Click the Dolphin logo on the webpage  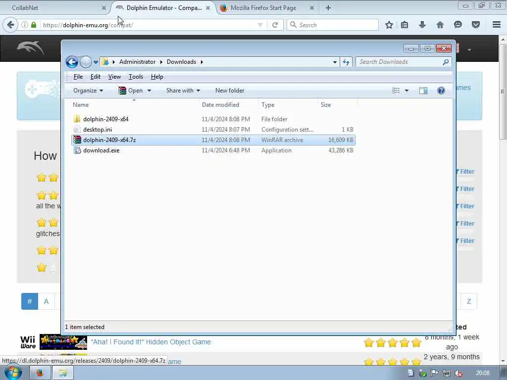point(31,48)
